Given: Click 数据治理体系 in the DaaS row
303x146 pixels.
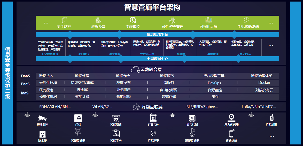Looking at the screenshot, I should (262, 76).
